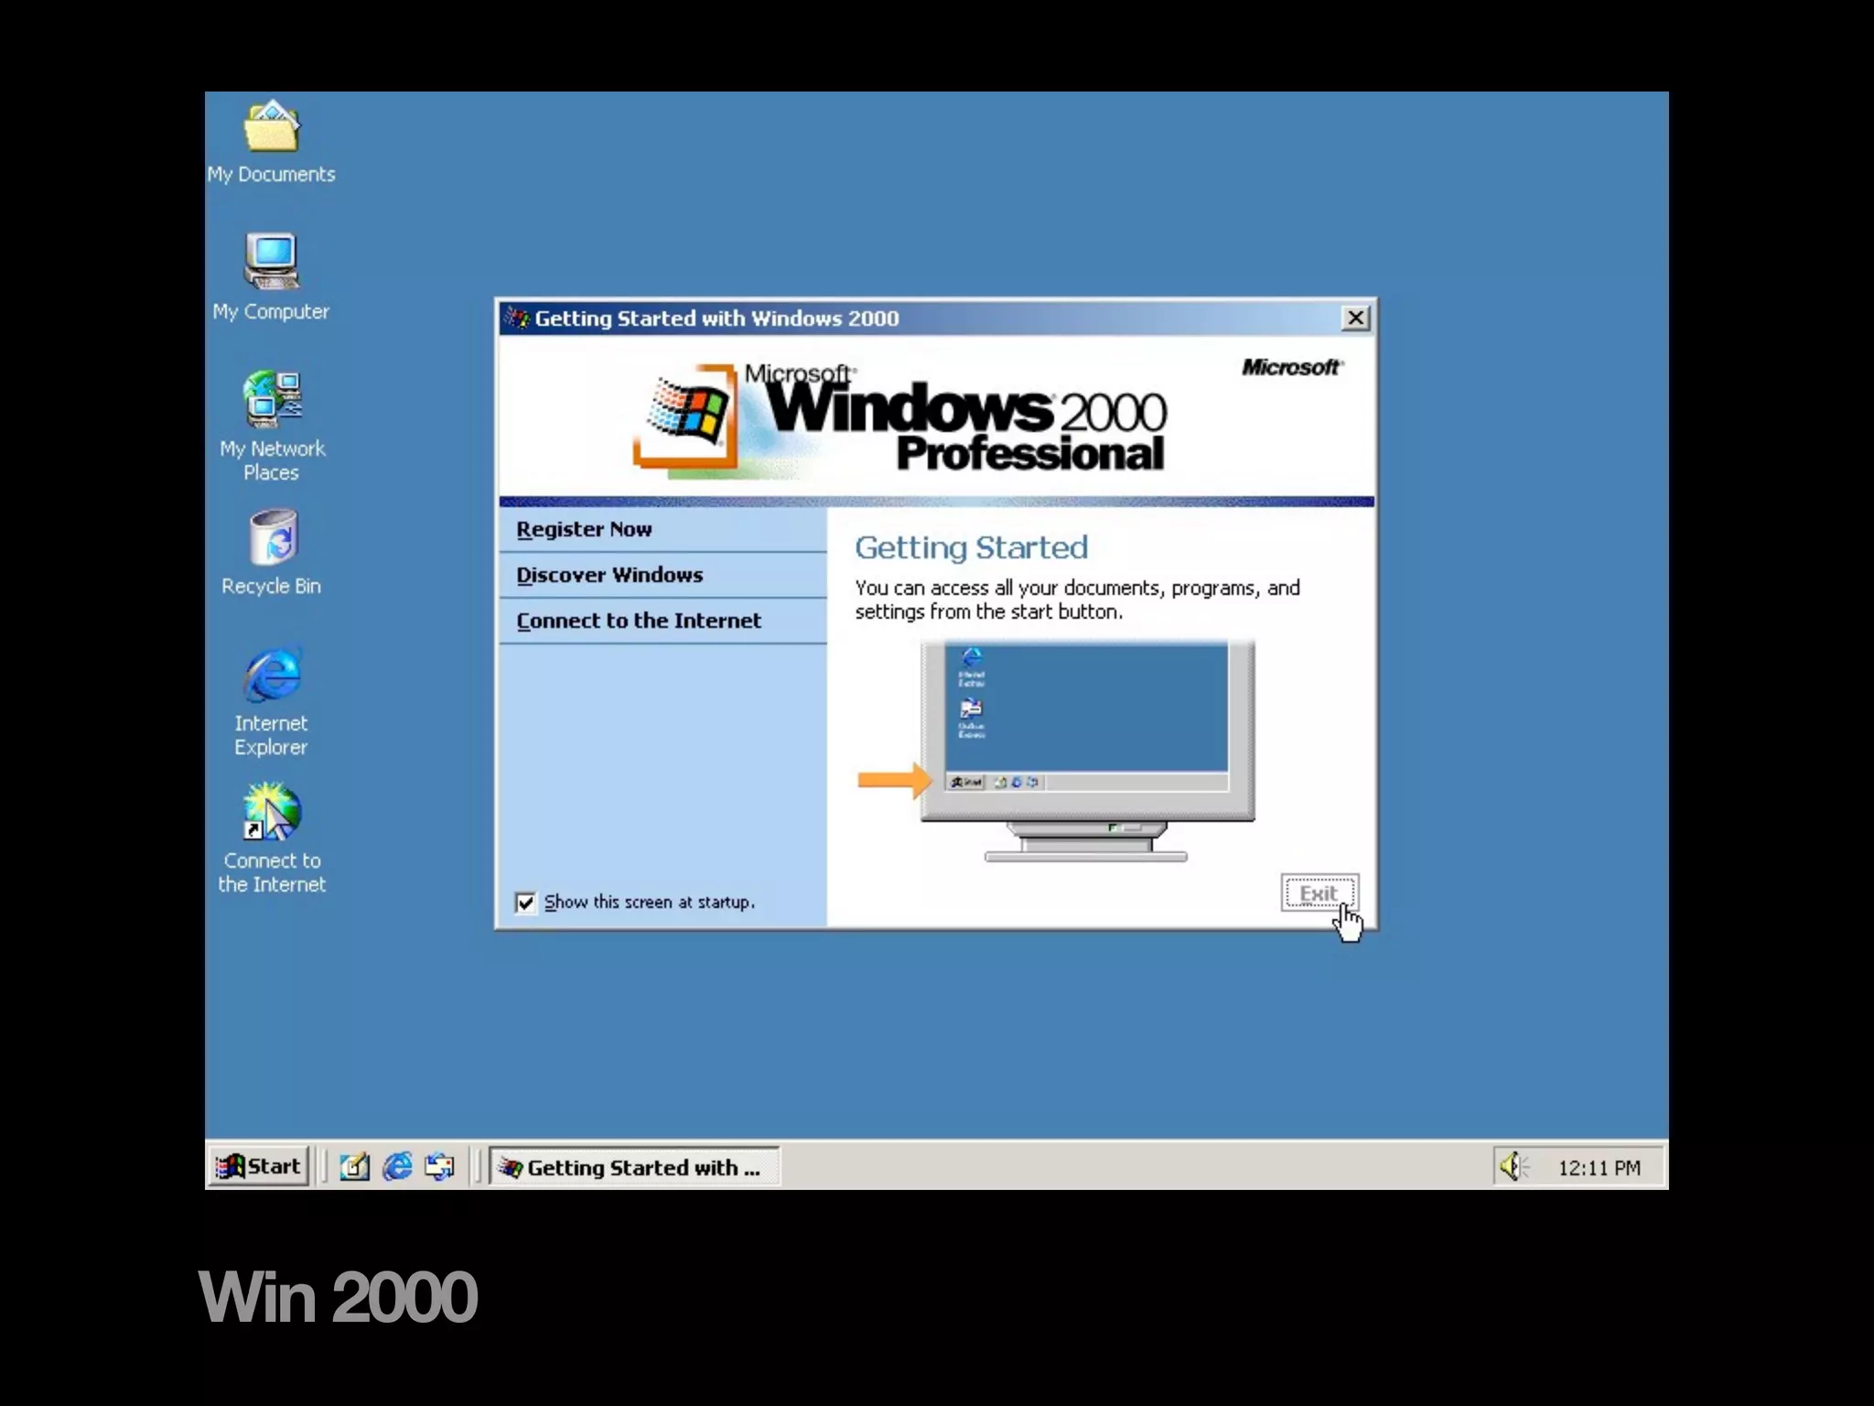Viewport: 1874px width, 1406px height.
Task: Click the Getting Started heading text
Action: pos(971,547)
